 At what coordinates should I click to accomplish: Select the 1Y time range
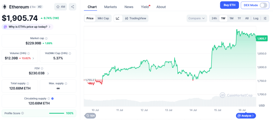[x=239, y=18]
